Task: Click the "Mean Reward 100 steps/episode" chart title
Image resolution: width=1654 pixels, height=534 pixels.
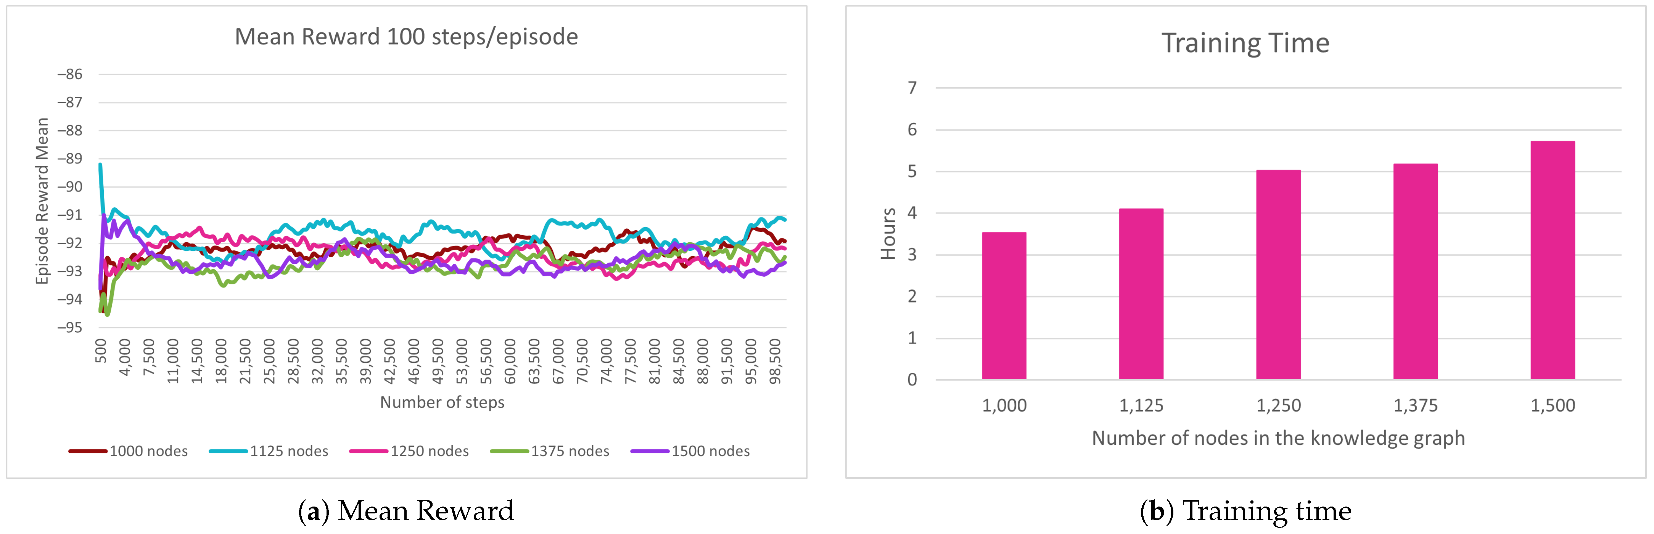Action: click(406, 37)
